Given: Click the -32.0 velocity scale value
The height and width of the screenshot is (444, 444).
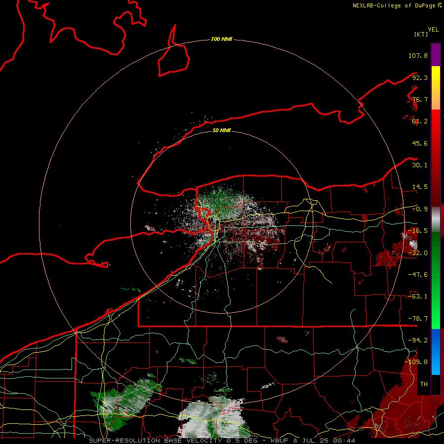Looking at the screenshot, I should [418, 253].
